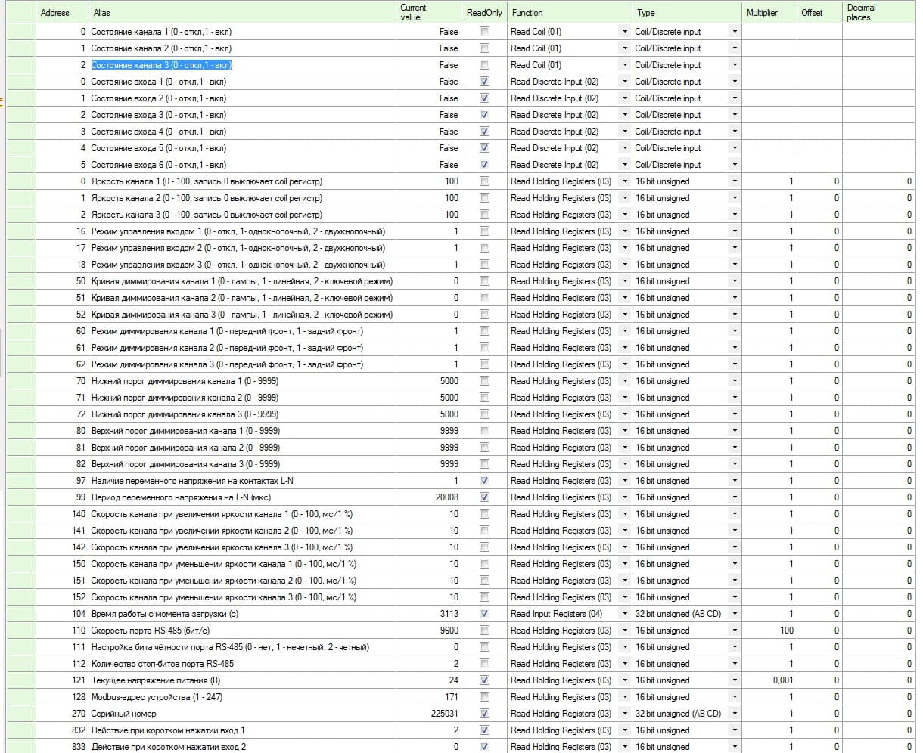Uncheck ReadOnly for Действие при коротком нажатии вход 1
Viewport: 923px width, 753px height.
pos(484,730)
